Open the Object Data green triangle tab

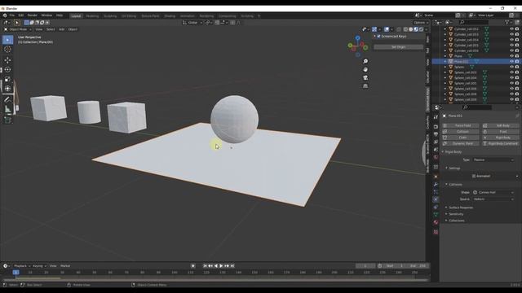click(x=436, y=215)
